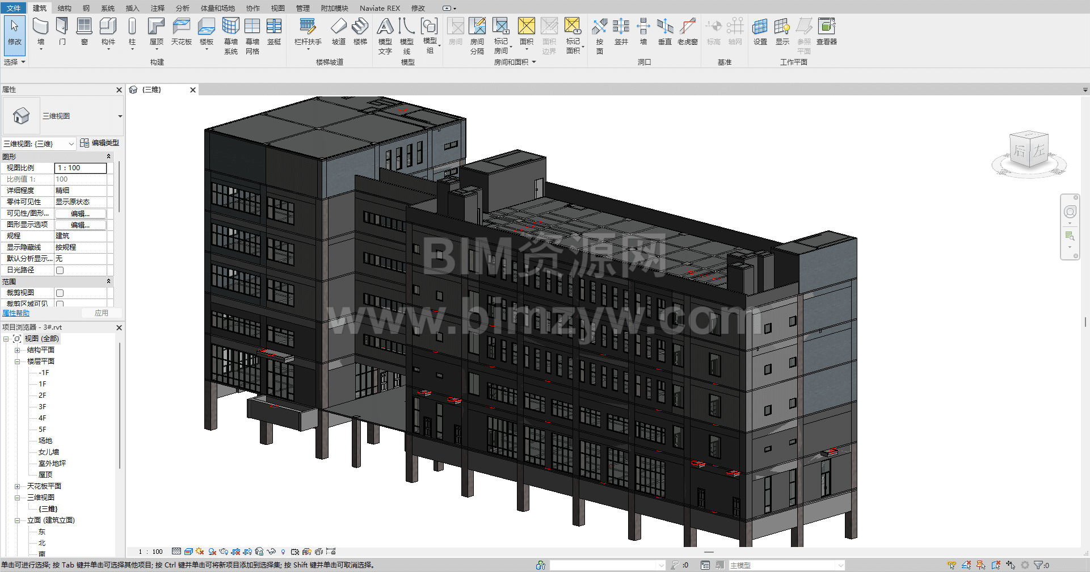Image resolution: width=1090 pixels, height=572 pixels.
Task: Select the Floor (楼板) tool
Action: click(207, 33)
